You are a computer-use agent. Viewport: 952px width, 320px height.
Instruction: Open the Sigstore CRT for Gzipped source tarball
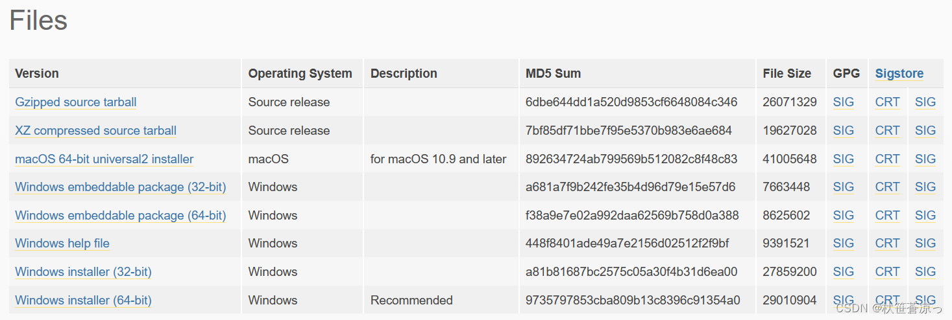coord(888,102)
